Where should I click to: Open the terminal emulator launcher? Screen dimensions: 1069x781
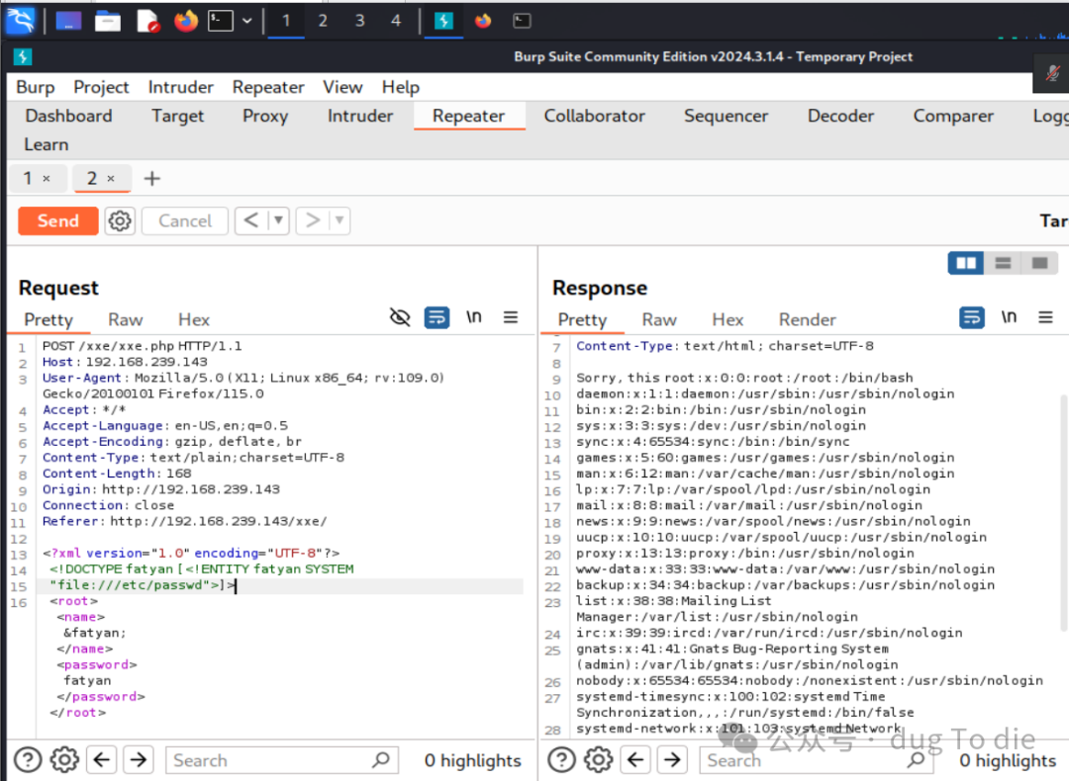[x=220, y=21]
